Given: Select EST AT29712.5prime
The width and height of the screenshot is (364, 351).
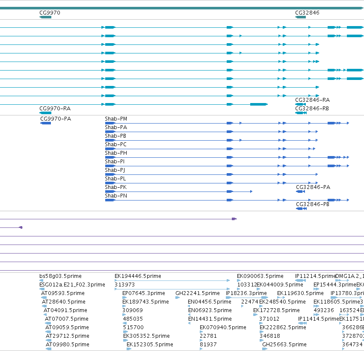Looking at the screenshot, I should click(x=67, y=336).
